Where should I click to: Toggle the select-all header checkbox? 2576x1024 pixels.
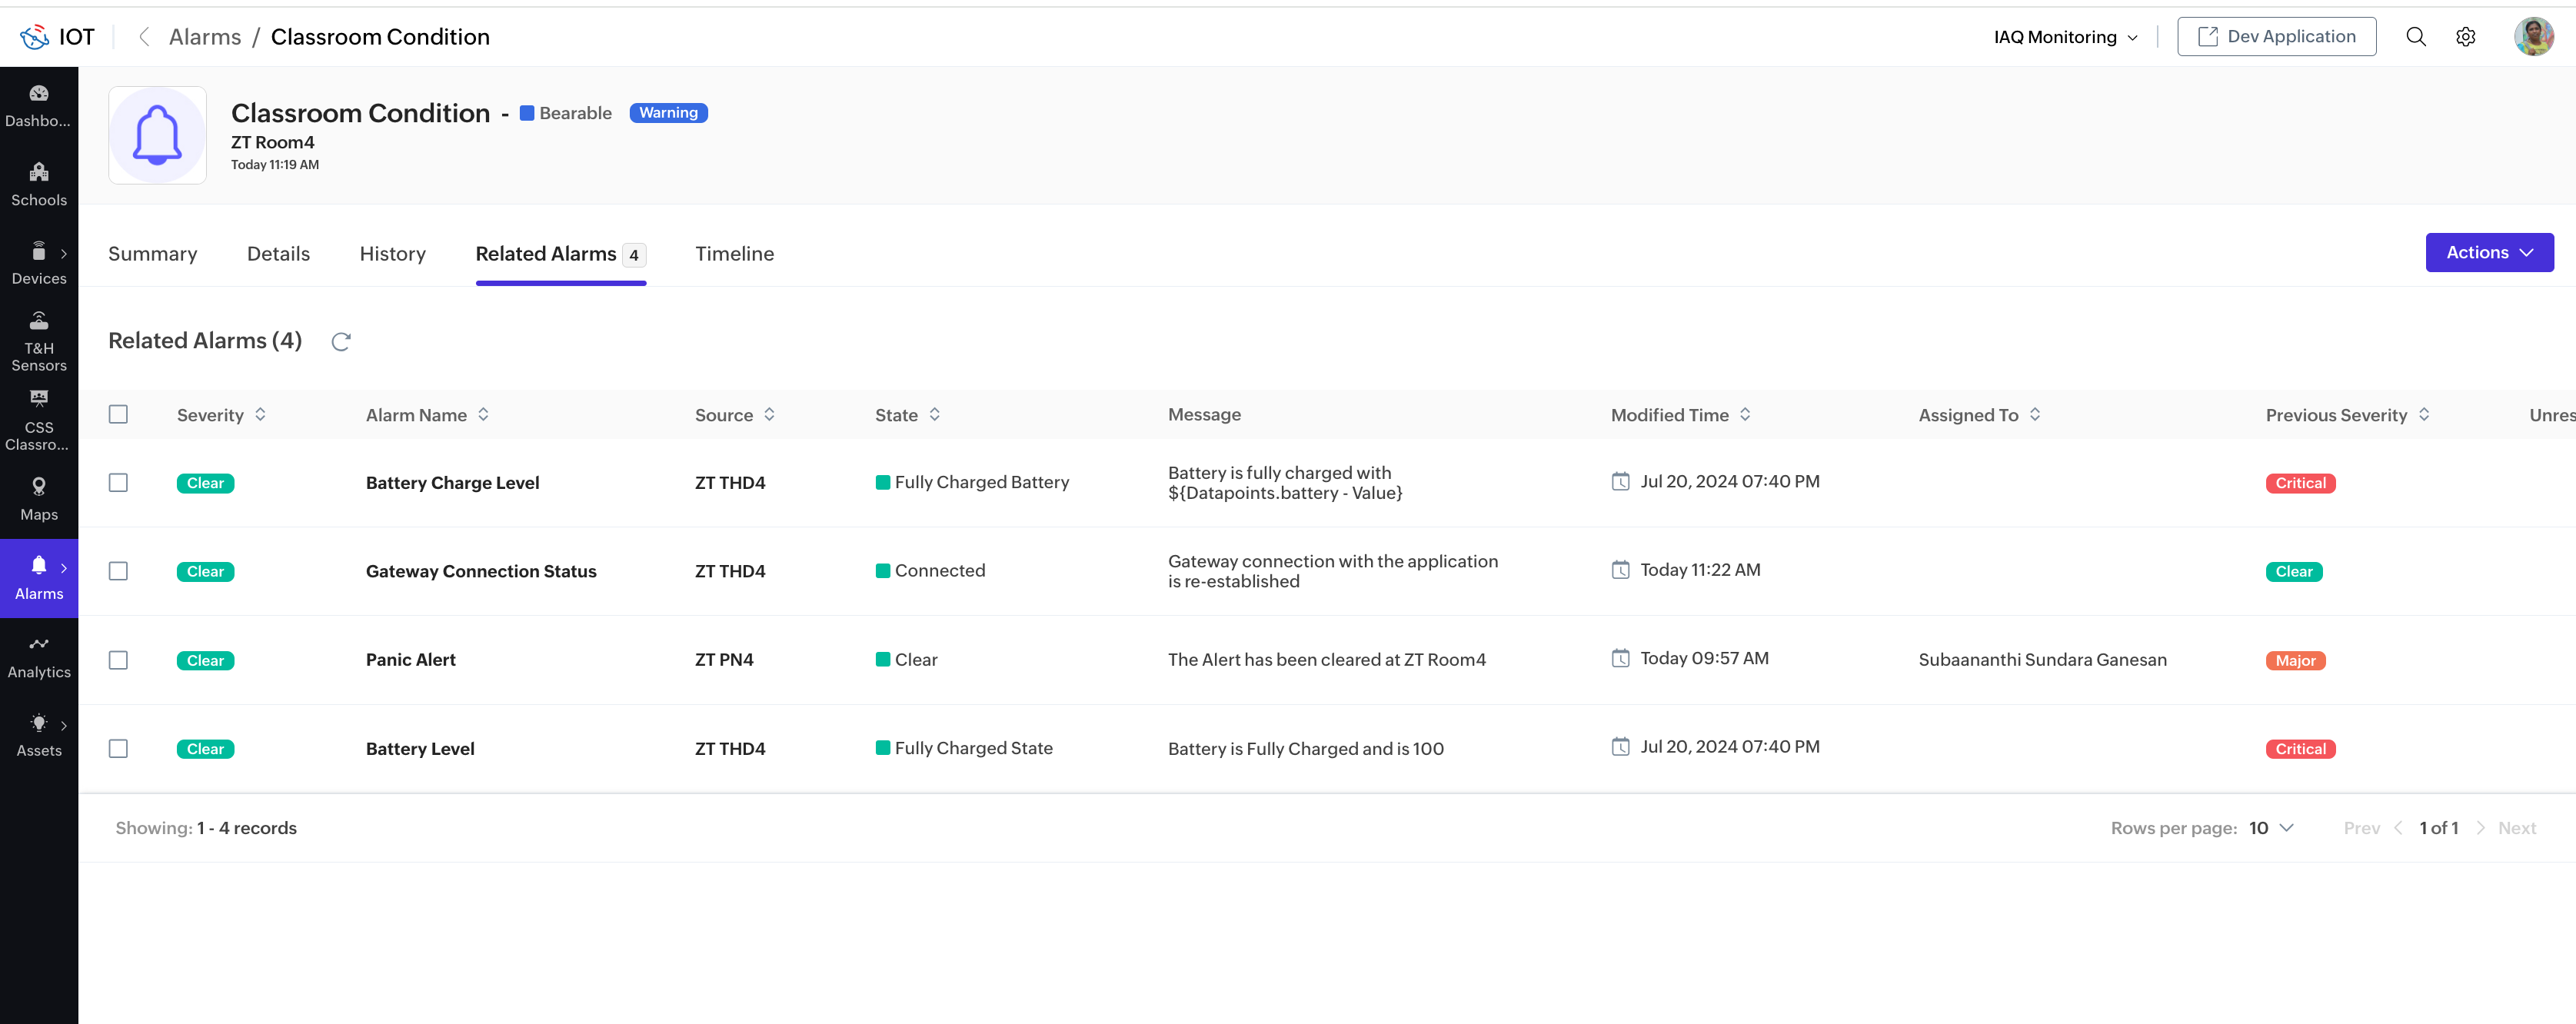tap(118, 414)
